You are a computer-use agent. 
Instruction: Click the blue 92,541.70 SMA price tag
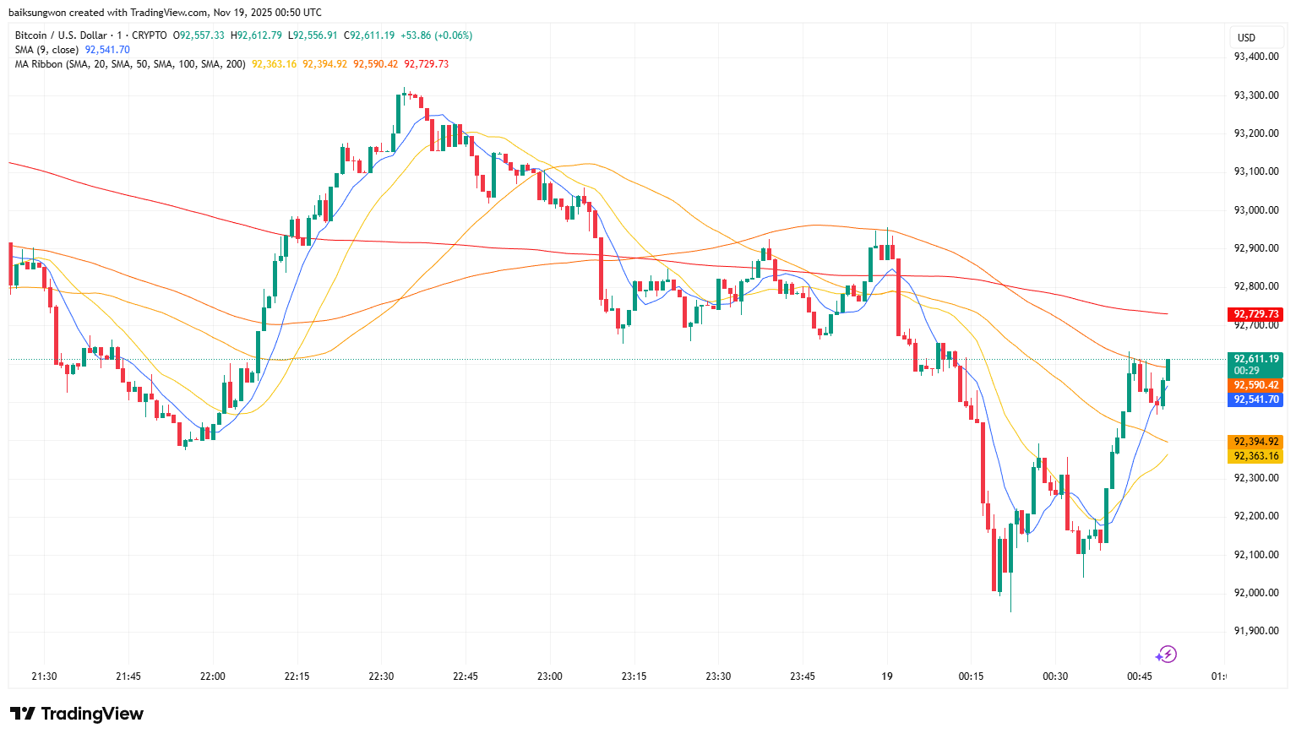[1255, 399]
